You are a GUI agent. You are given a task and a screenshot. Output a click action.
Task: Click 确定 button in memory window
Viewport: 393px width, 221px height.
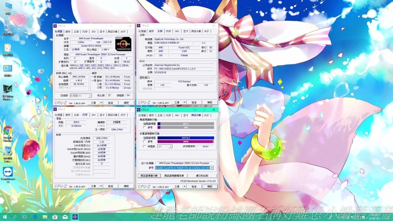coord(126,186)
